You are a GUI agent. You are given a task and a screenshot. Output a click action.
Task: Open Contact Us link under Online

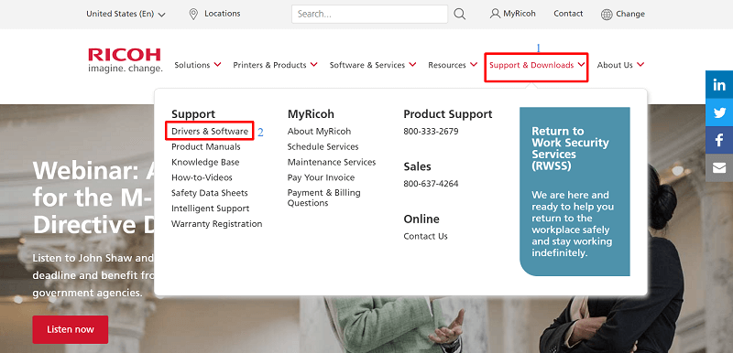425,236
